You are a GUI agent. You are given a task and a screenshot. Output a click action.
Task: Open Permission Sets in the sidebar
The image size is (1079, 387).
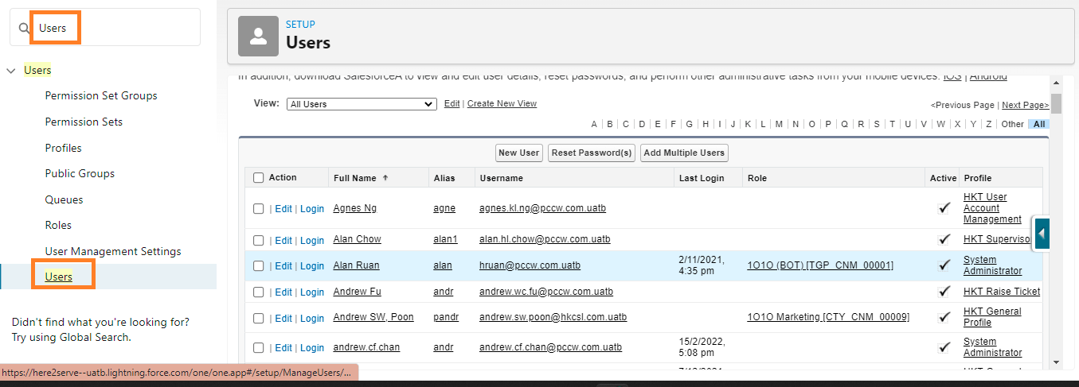84,122
